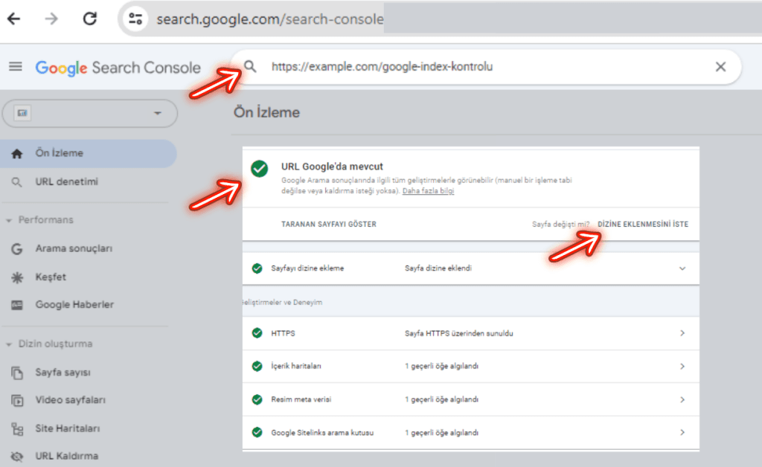
Task: Click the video icon beside Video sayfaları
Action: tap(17, 401)
